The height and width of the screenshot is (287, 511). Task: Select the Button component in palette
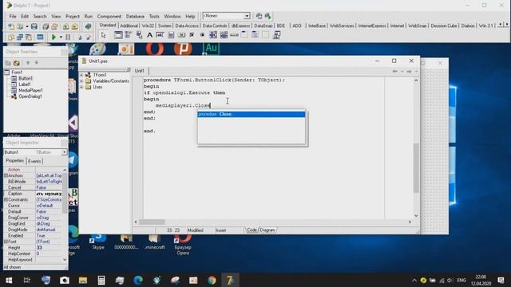pyautogui.click(x=181, y=35)
